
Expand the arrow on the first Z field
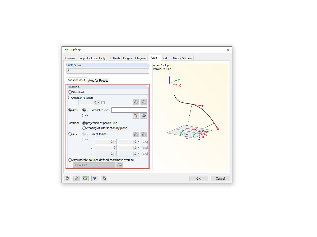pos(115,154)
